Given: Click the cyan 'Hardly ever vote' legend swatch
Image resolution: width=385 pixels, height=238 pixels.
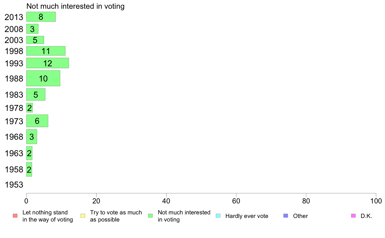Looking at the screenshot, I should tap(218, 216).
